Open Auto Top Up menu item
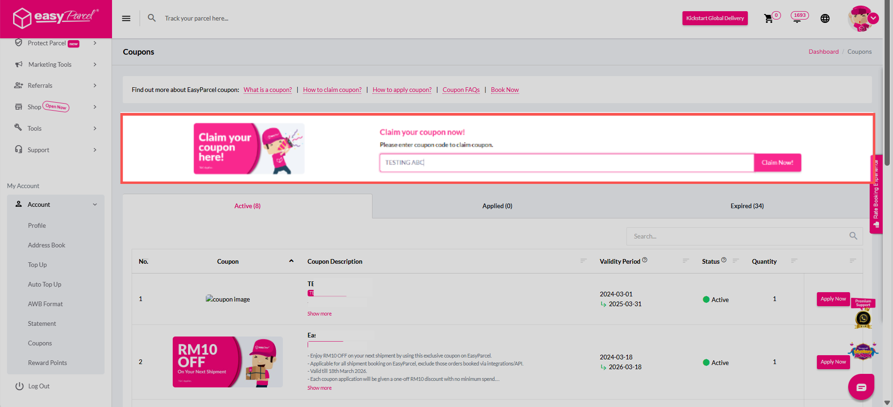The image size is (893, 407). coord(44,284)
